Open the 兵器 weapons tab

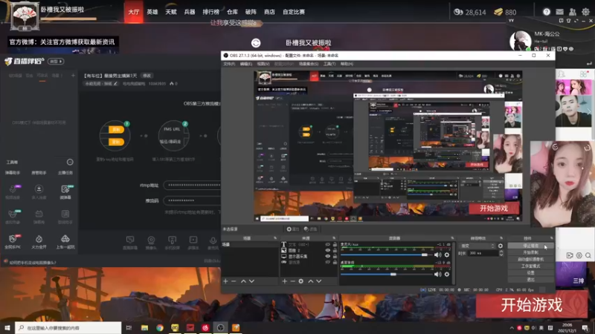(x=190, y=12)
